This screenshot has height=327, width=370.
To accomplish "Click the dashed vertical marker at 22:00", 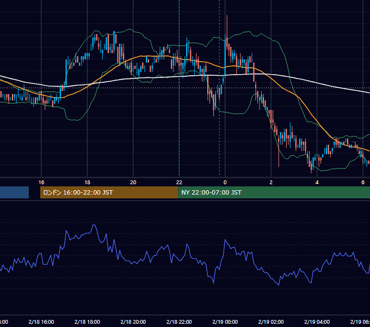I will click(x=179, y=88).
